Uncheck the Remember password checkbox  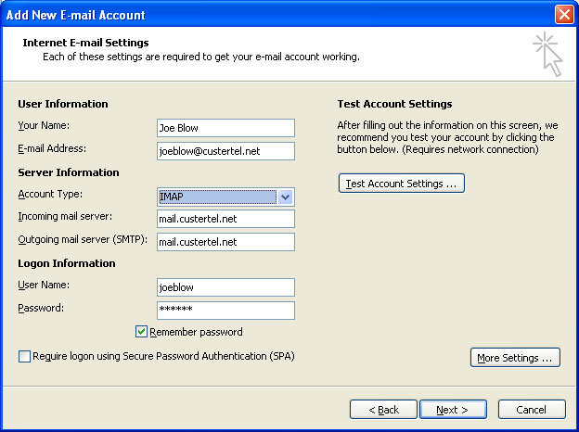point(141,332)
